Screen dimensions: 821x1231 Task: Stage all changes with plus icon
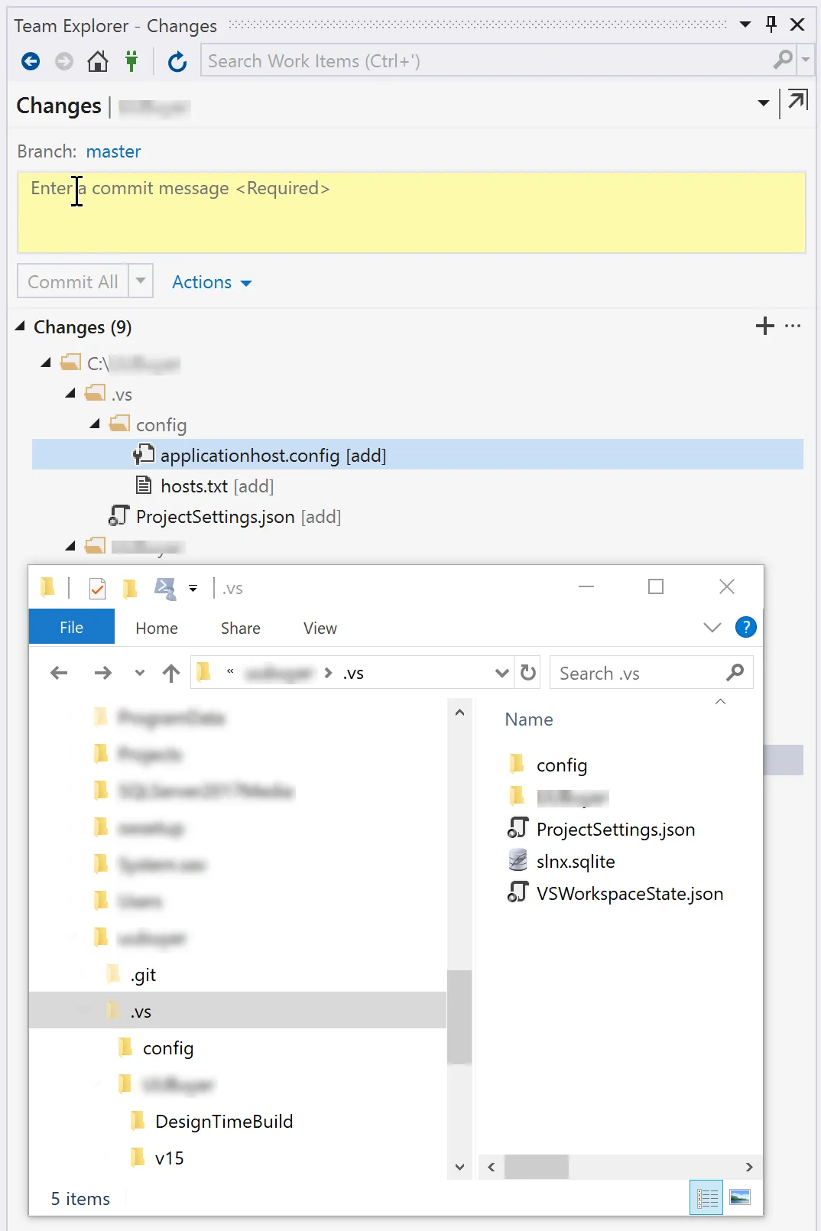click(764, 326)
